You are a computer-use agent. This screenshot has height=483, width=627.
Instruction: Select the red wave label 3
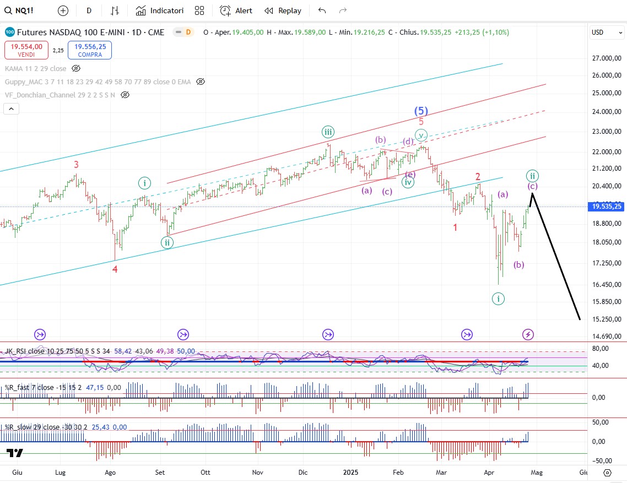point(76,164)
